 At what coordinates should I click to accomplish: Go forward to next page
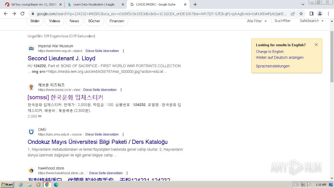click(14, 14)
